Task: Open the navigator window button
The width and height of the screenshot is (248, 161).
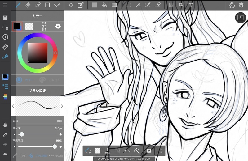Action: (241, 18)
